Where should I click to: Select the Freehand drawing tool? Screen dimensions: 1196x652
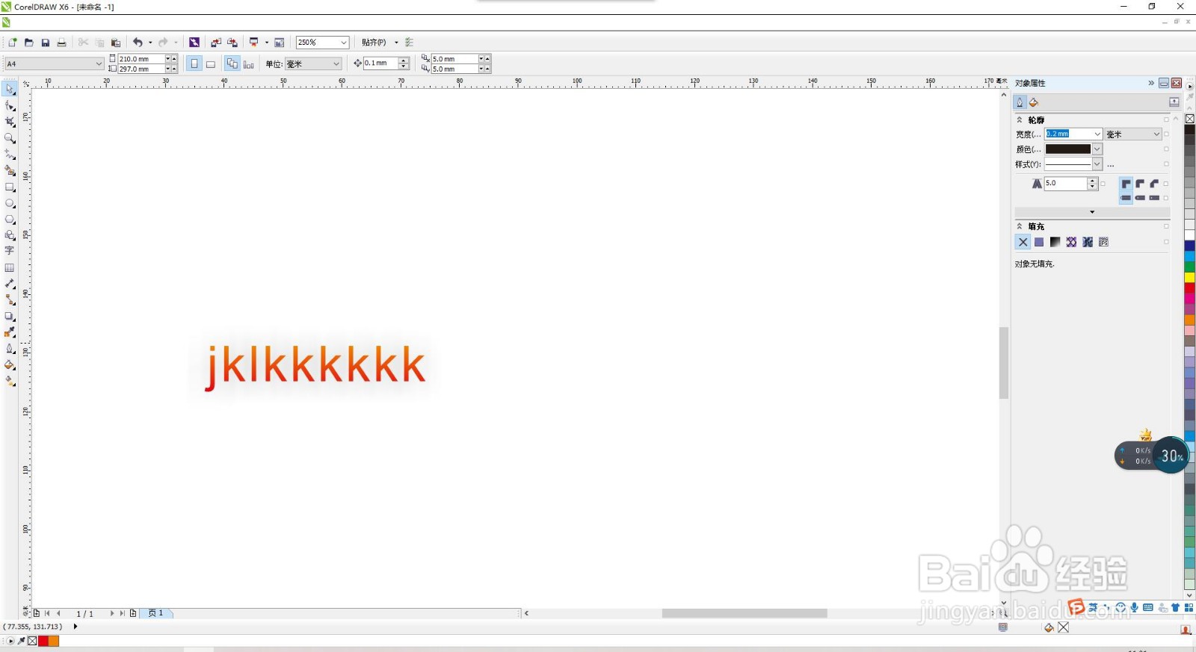tap(10, 155)
